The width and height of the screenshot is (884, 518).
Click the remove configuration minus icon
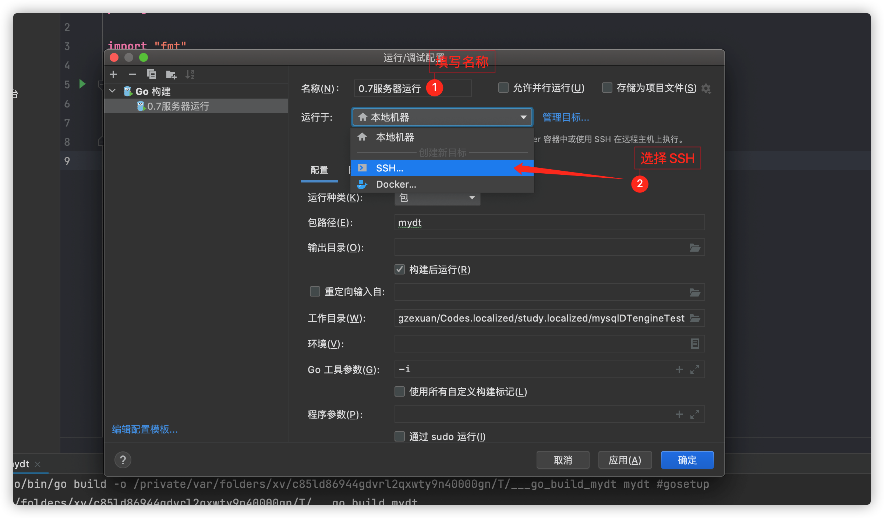pyautogui.click(x=132, y=74)
